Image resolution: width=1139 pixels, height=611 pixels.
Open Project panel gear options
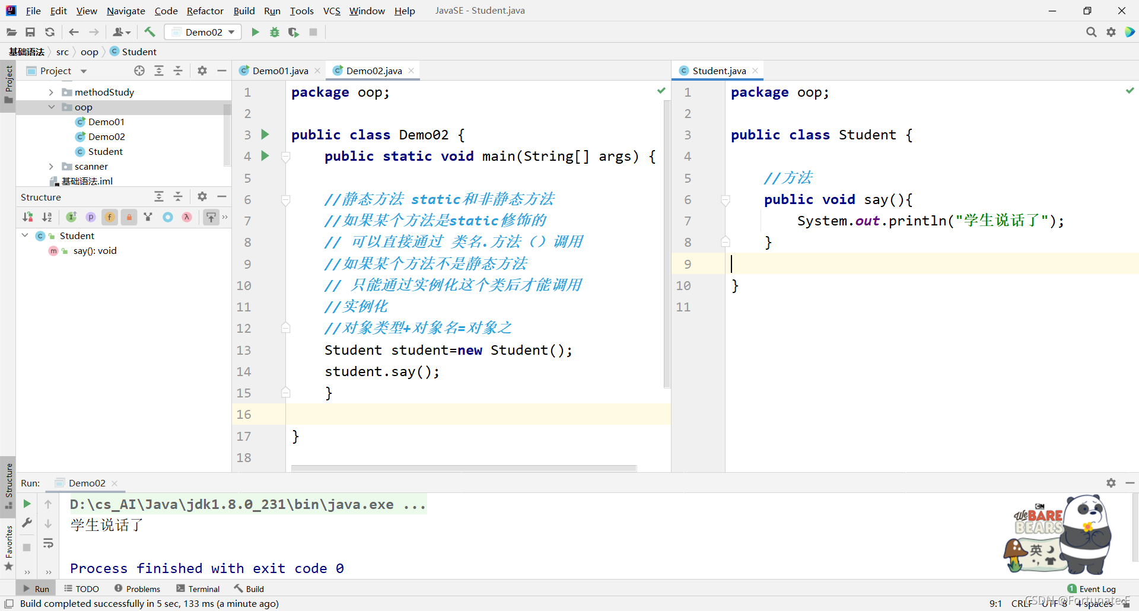click(x=202, y=71)
